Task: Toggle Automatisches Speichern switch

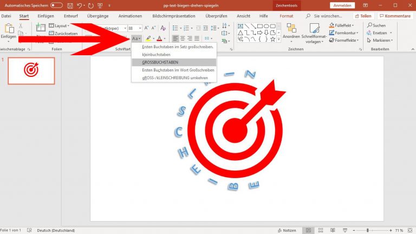Action: coord(56,5)
